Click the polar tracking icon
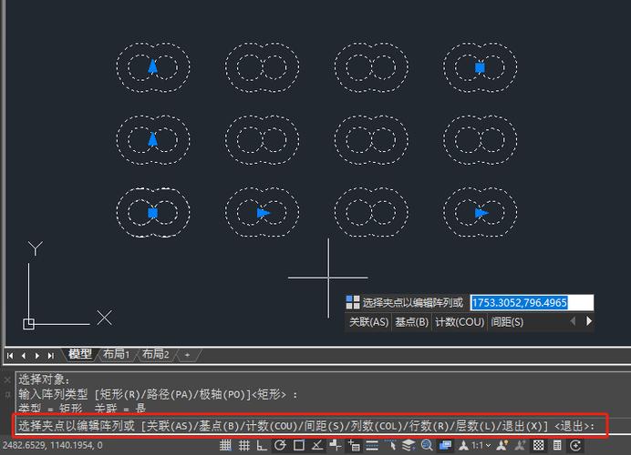The image size is (631, 455). point(281,446)
